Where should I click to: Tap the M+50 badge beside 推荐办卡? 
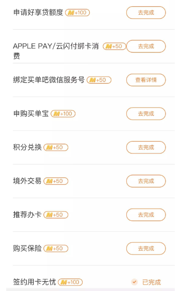click(x=56, y=215)
